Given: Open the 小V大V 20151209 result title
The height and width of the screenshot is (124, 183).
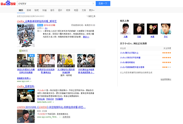Looking at the screenshot, I should click(x=51, y=107).
